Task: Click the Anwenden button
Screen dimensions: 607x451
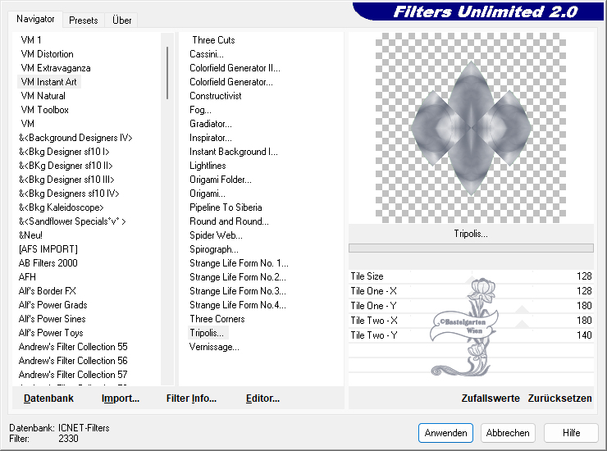Action: click(445, 433)
